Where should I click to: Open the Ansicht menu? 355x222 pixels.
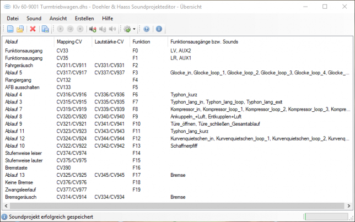click(58, 19)
